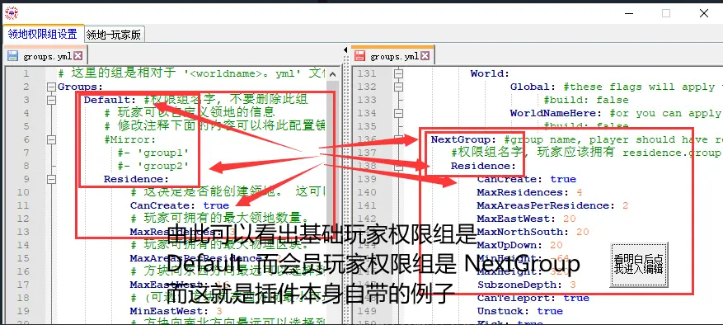
Task: Click blue save icon on left groups.yml tab
Action: [x=13, y=56]
